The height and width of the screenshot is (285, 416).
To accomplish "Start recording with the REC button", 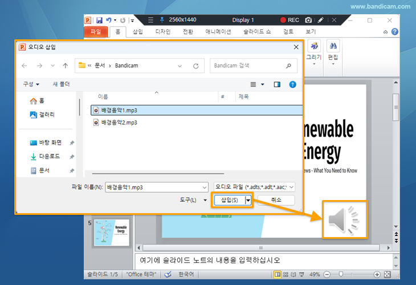I will tap(289, 20).
